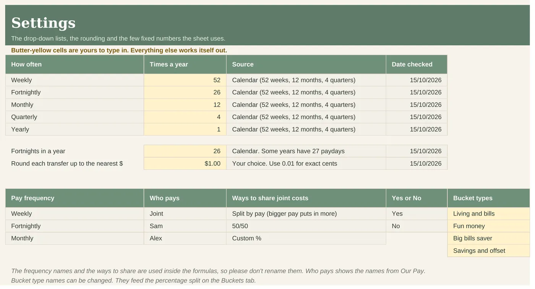Image resolution: width=535 pixels, height=289 pixels.
Task: Select the Yearly row label
Action: click(75, 129)
